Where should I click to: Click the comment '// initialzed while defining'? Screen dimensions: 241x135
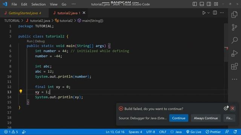(x=100, y=51)
